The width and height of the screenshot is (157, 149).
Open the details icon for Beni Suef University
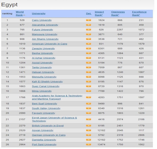coord(88,104)
